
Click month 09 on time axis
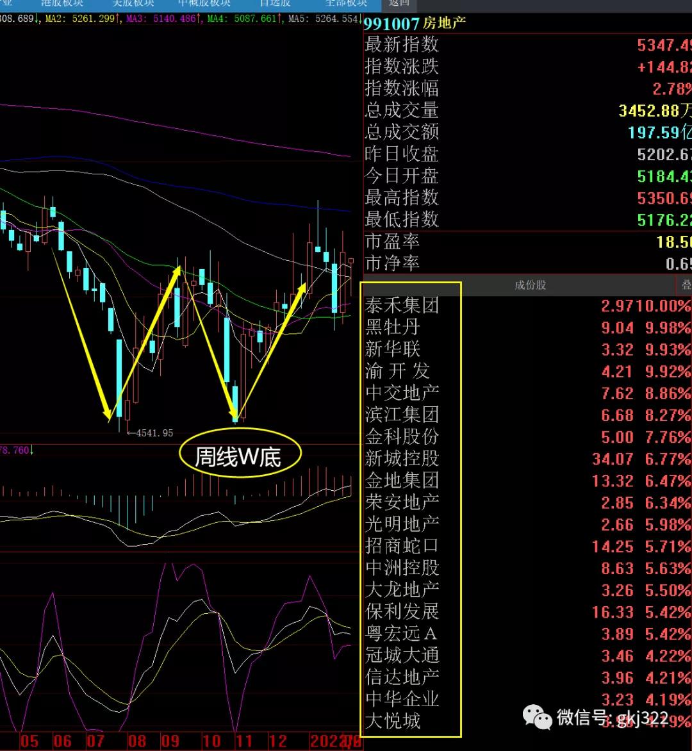170,741
